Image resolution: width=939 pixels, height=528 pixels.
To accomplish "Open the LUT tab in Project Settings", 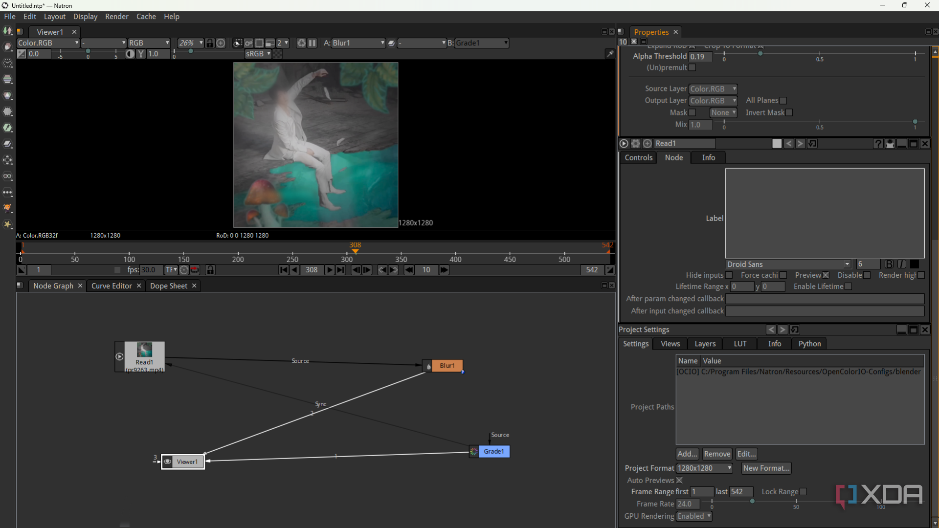I will click(740, 344).
